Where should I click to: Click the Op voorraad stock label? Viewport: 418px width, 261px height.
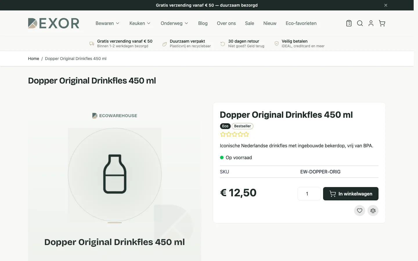(239, 157)
